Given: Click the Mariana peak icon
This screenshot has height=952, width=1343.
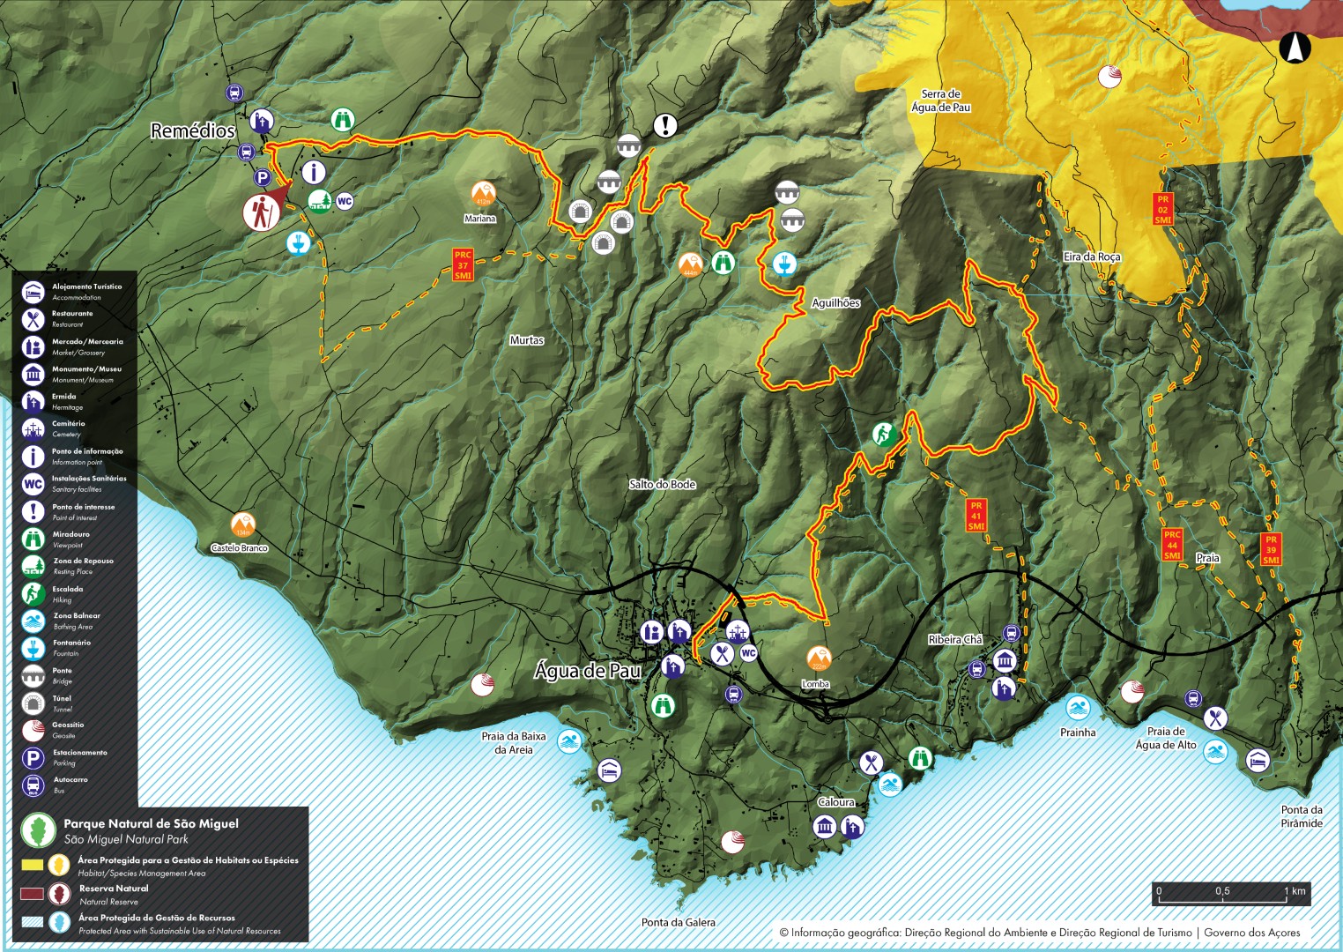Looking at the screenshot, I should tap(483, 194).
